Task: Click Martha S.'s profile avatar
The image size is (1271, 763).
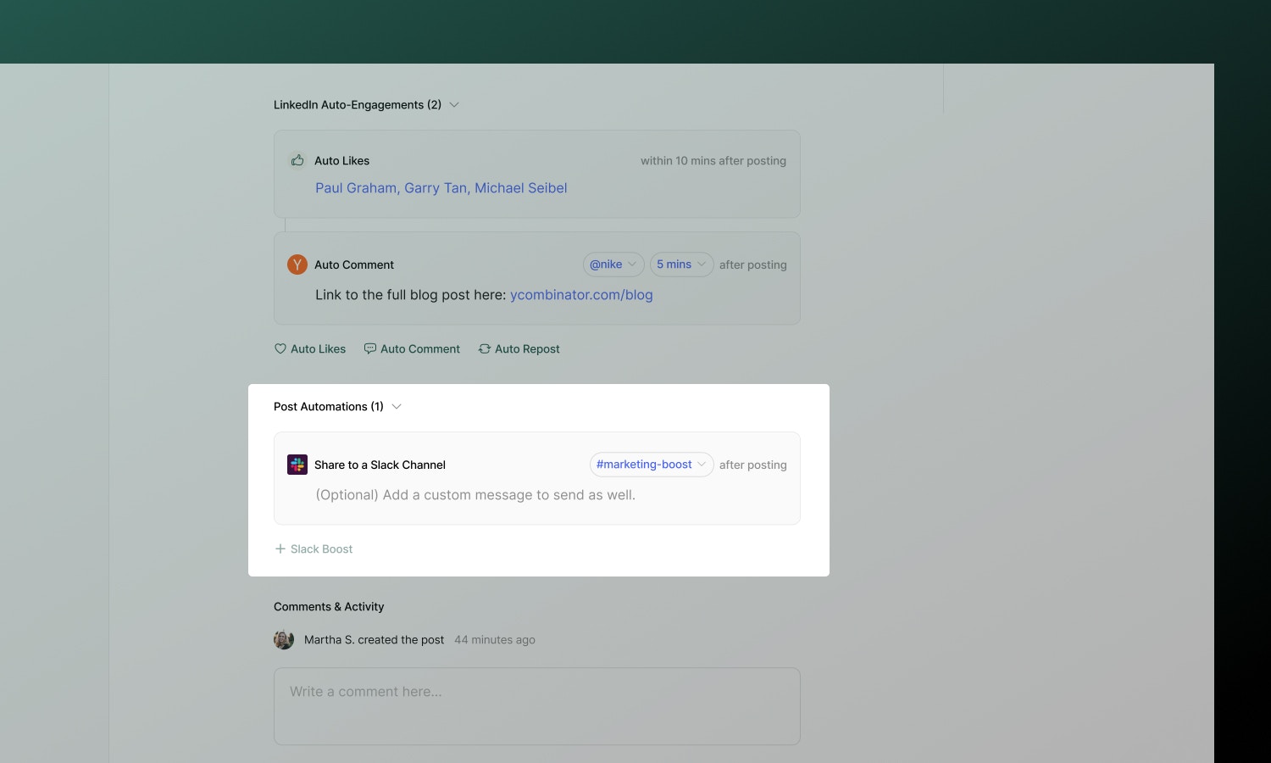Action: click(284, 640)
